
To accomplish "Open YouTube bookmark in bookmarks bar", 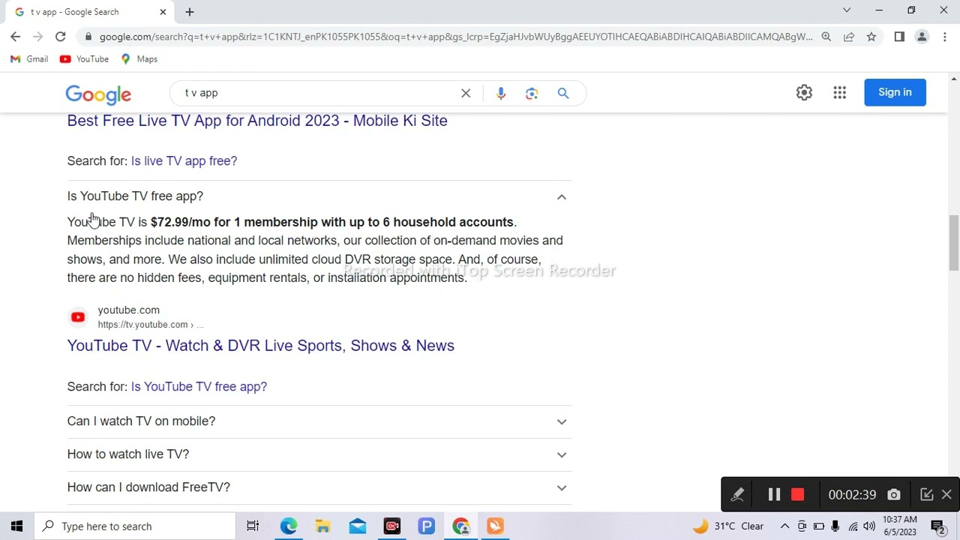I will click(84, 59).
